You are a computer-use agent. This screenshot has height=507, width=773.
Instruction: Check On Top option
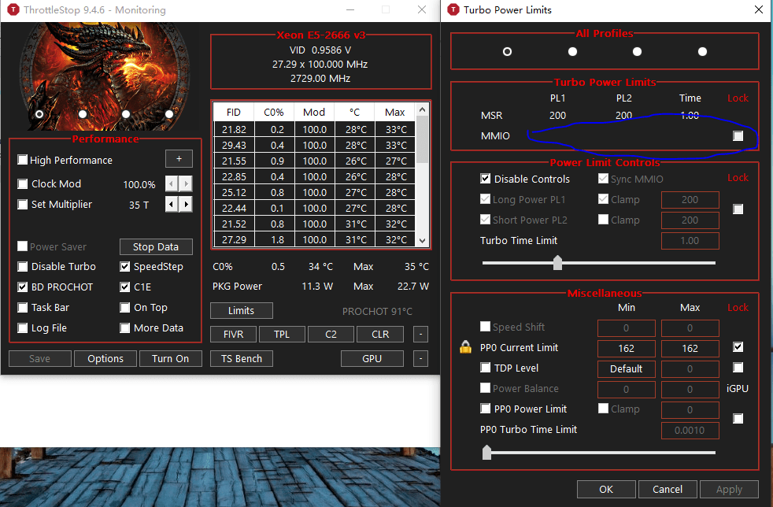(124, 308)
